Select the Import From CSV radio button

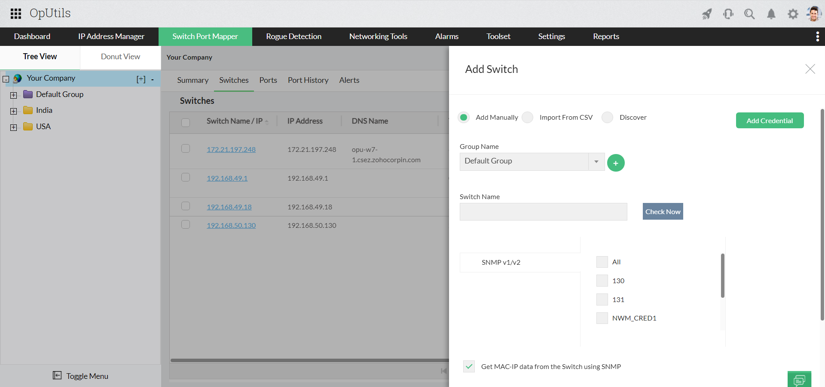[x=528, y=117]
